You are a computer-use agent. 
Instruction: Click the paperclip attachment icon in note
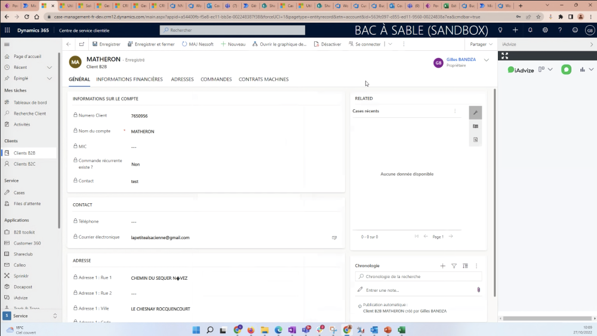click(478, 289)
